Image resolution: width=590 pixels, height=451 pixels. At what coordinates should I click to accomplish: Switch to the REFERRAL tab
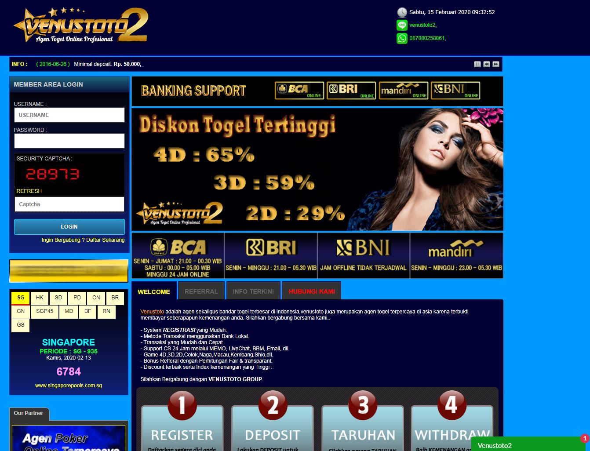coord(201,291)
